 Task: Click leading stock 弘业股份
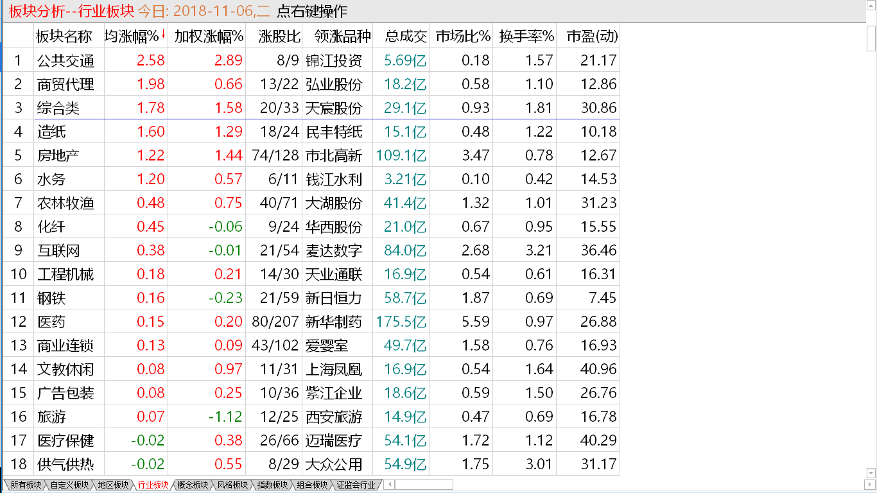[334, 84]
